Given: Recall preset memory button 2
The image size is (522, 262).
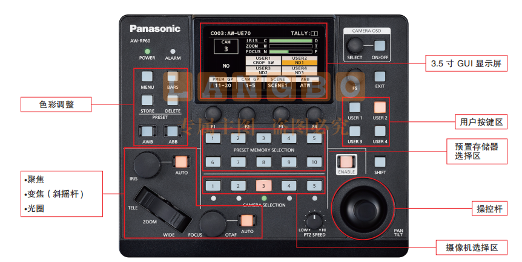Looking at the screenshot, I should (238, 138).
